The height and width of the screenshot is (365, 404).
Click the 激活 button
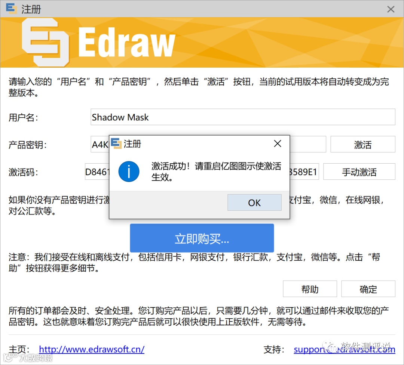point(362,145)
